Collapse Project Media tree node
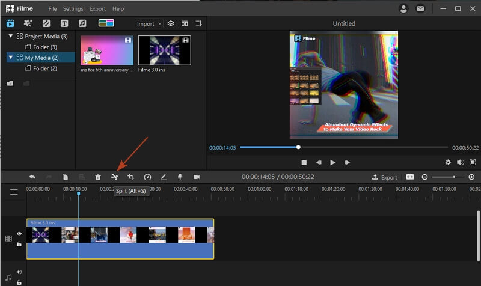The image size is (481, 286). (11, 36)
